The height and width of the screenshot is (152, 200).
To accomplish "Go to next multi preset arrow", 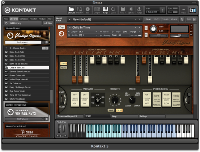I will coord(140,20).
